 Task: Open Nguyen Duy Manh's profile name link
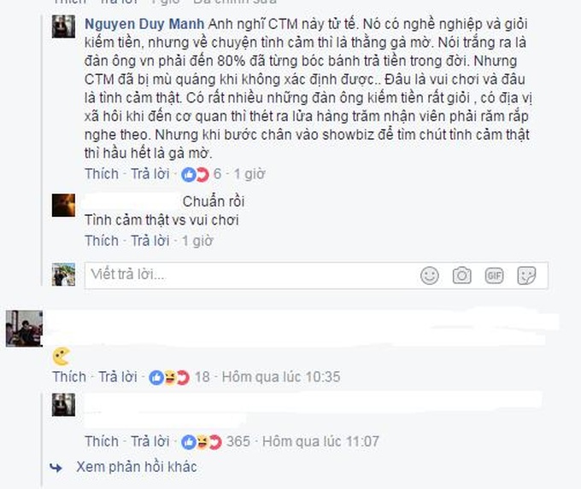click(144, 24)
